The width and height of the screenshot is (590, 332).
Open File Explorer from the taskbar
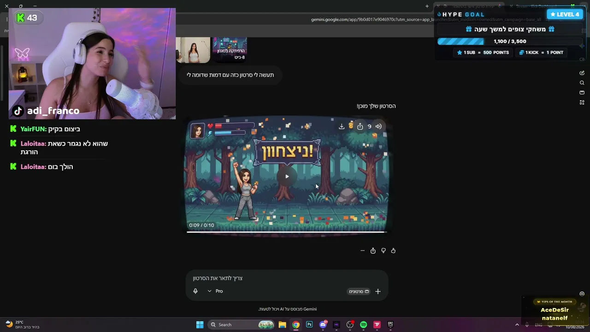point(282,325)
